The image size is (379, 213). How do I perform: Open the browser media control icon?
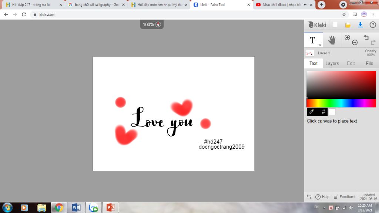[x=355, y=14]
